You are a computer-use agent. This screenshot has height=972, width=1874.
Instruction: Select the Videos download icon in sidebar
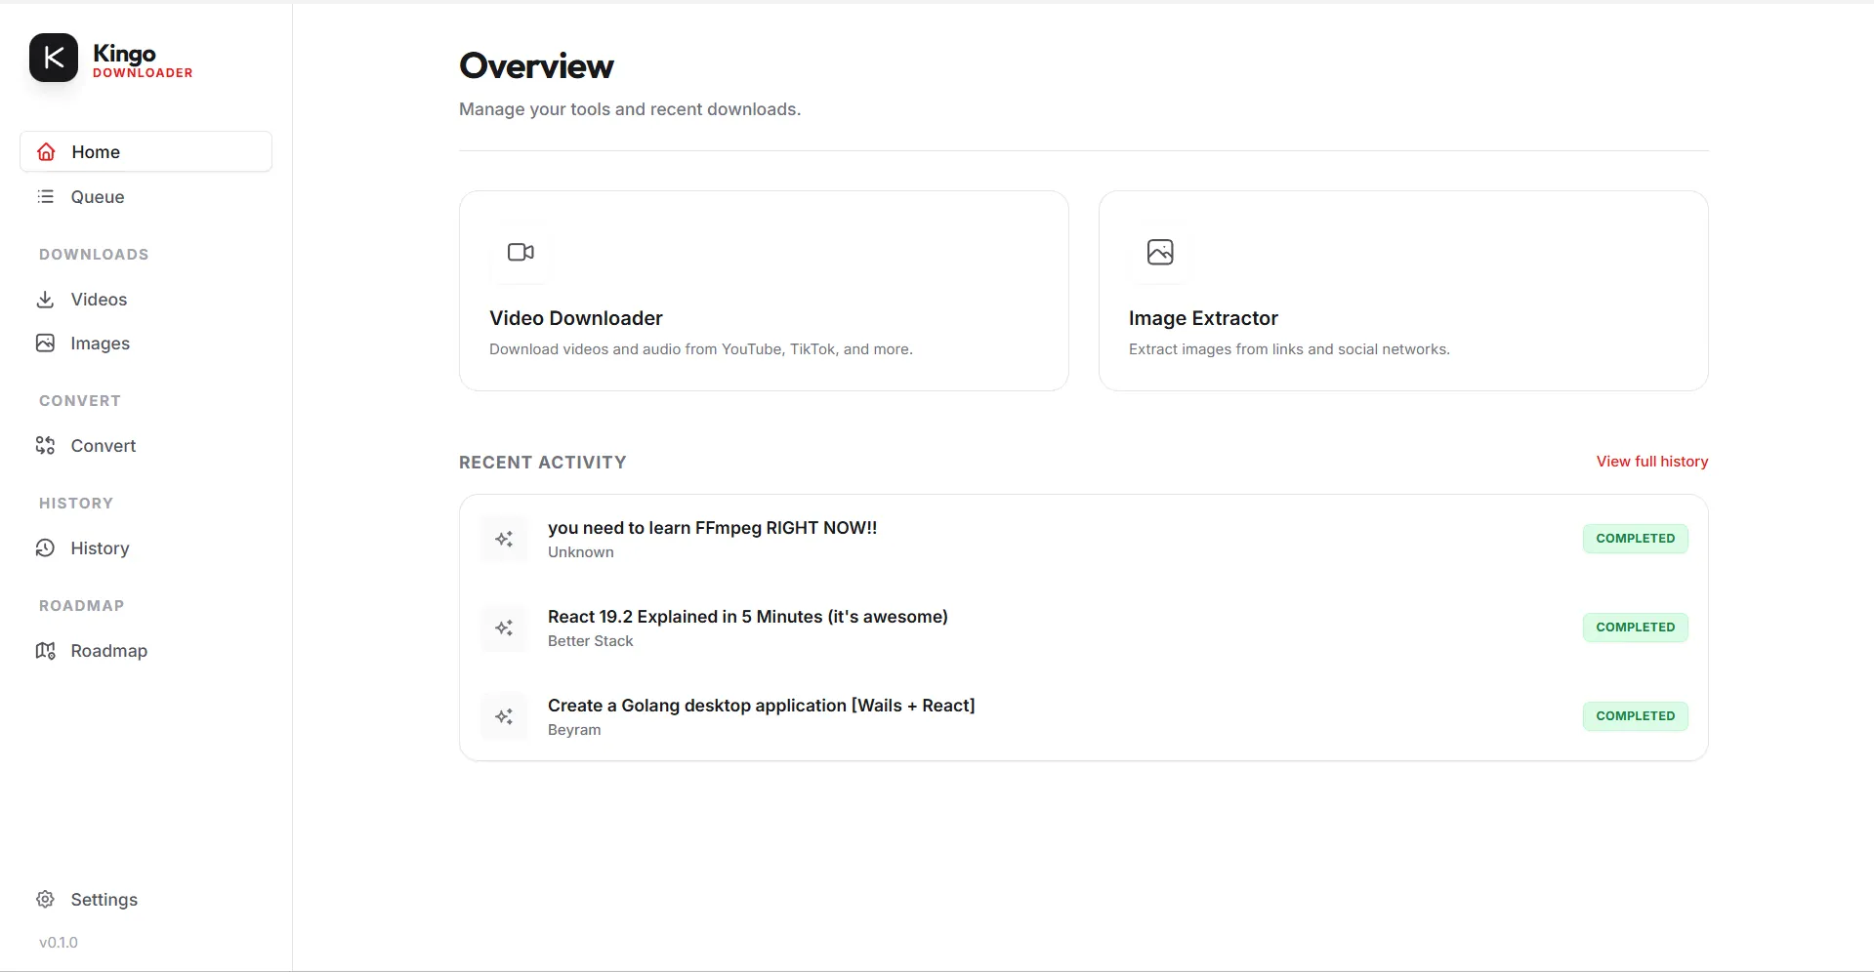click(45, 299)
